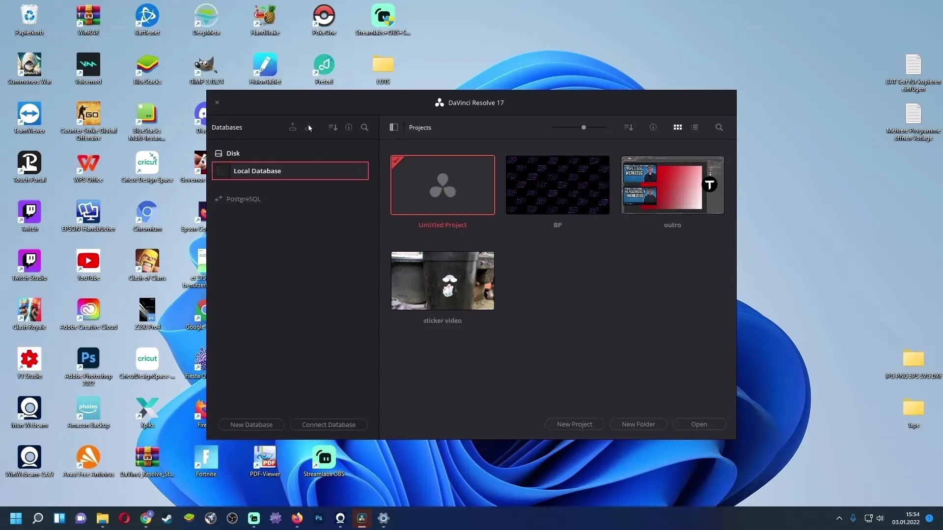Click the Voicemod desktop icon
The height and width of the screenshot is (530, 943).
pyautogui.click(x=88, y=69)
